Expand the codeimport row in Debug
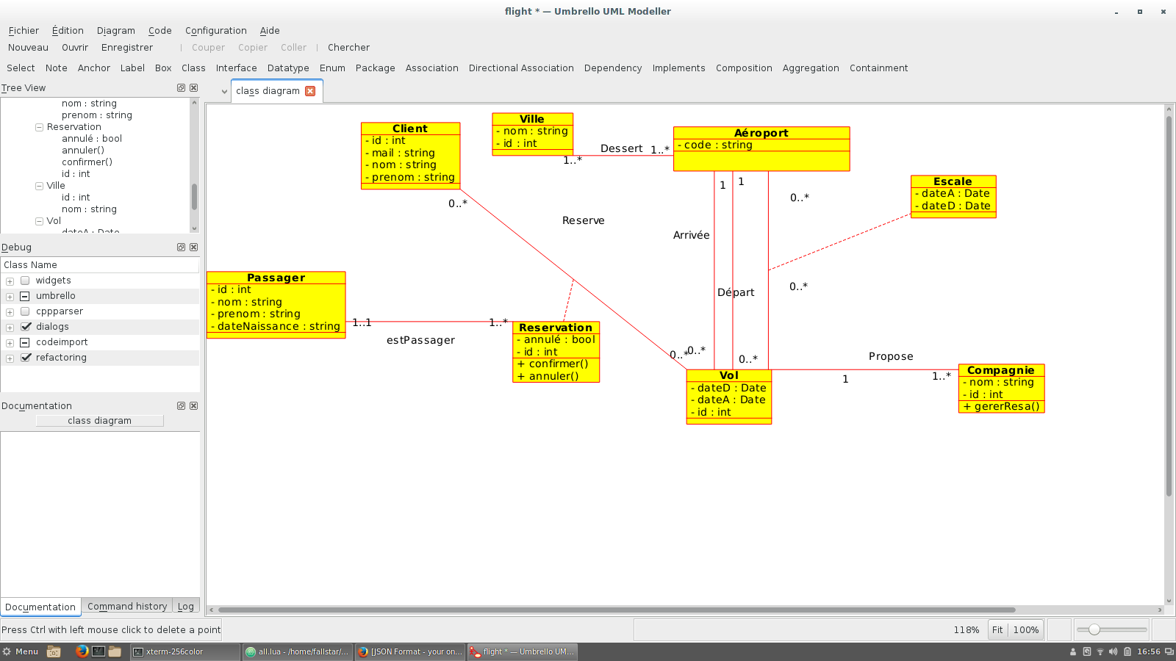Screen dimensions: 1176x661 pyautogui.click(x=10, y=343)
